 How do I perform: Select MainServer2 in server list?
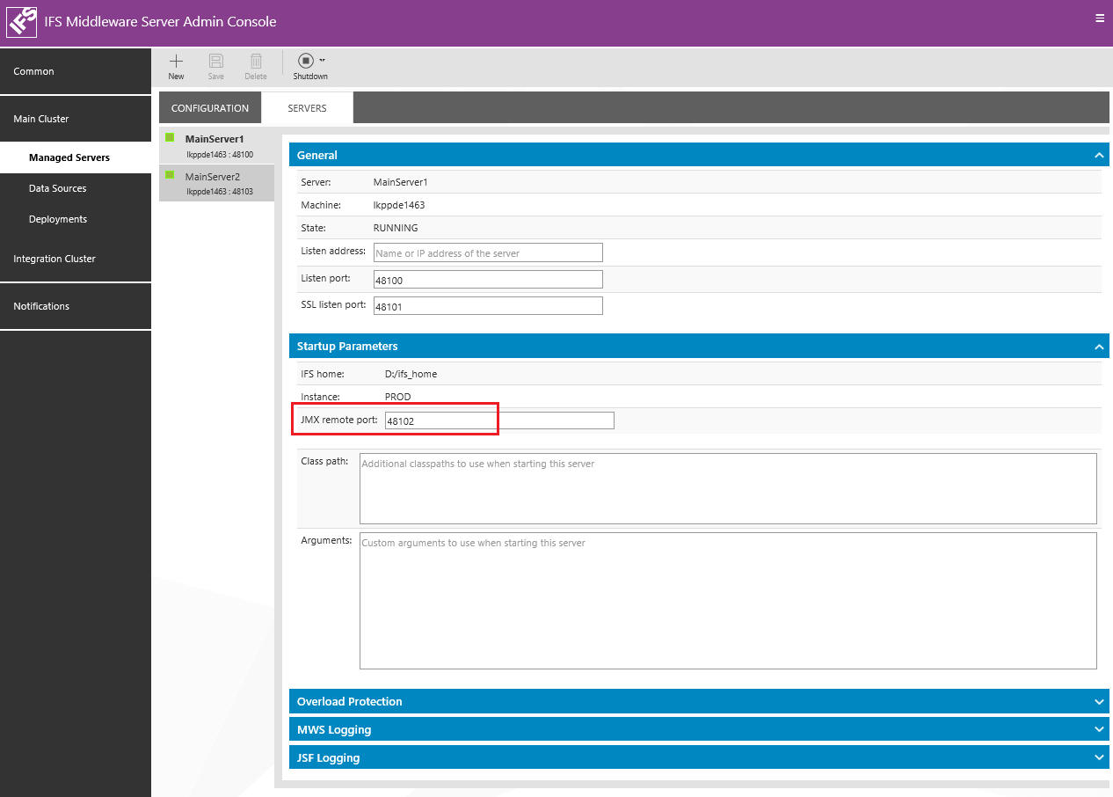click(216, 183)
